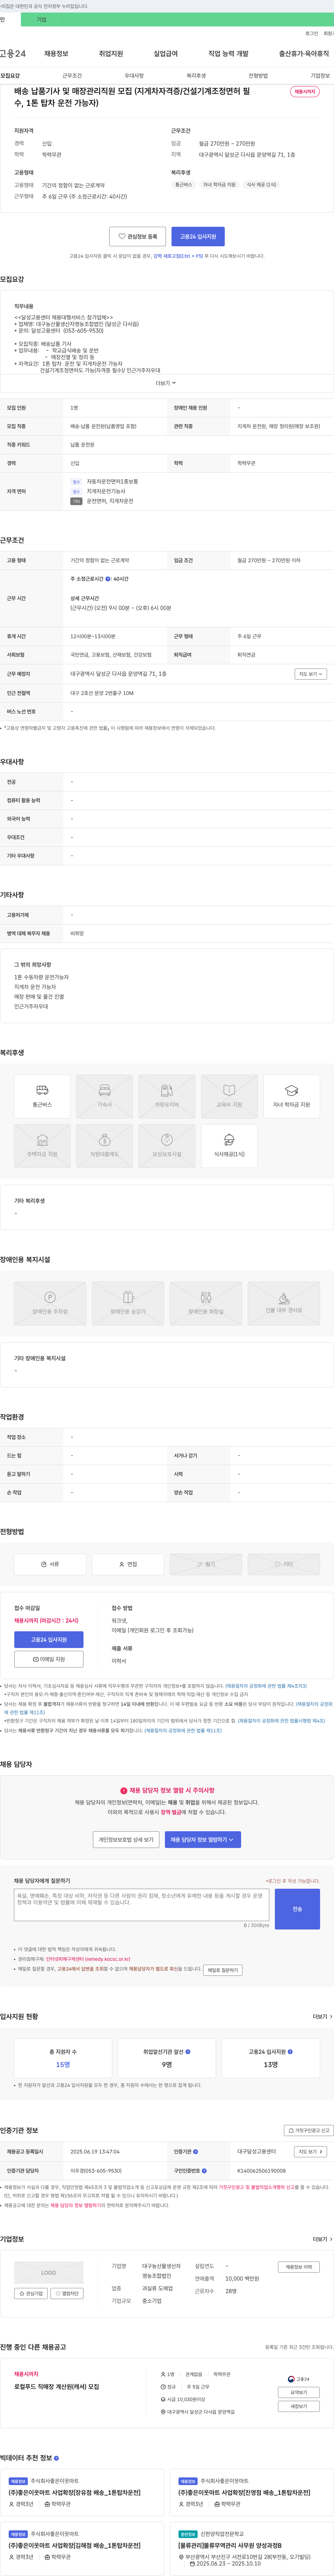The image size is (334, 2576).
Task: Open the 직업 능력 개발 menu
Action: tap(228, 54)
